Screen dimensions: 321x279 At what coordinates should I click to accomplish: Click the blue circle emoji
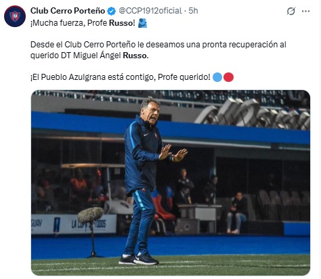tap(217, 77)
